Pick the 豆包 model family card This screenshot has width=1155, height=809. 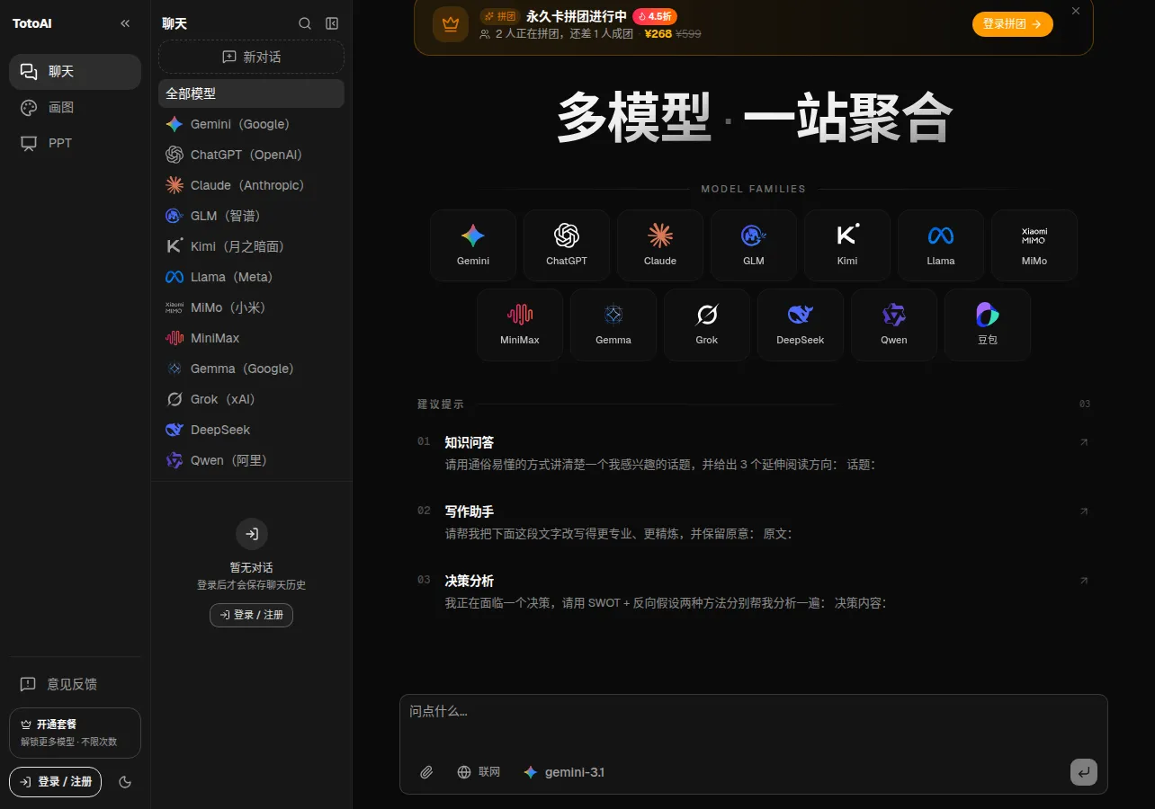pyautogui.click(x=988, y=324)
